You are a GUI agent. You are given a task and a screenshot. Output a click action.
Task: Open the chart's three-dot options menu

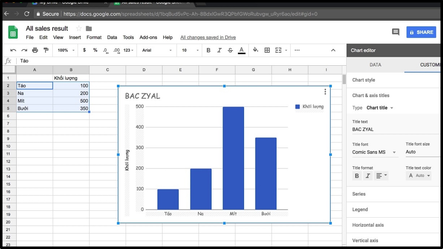pos(325,91)
